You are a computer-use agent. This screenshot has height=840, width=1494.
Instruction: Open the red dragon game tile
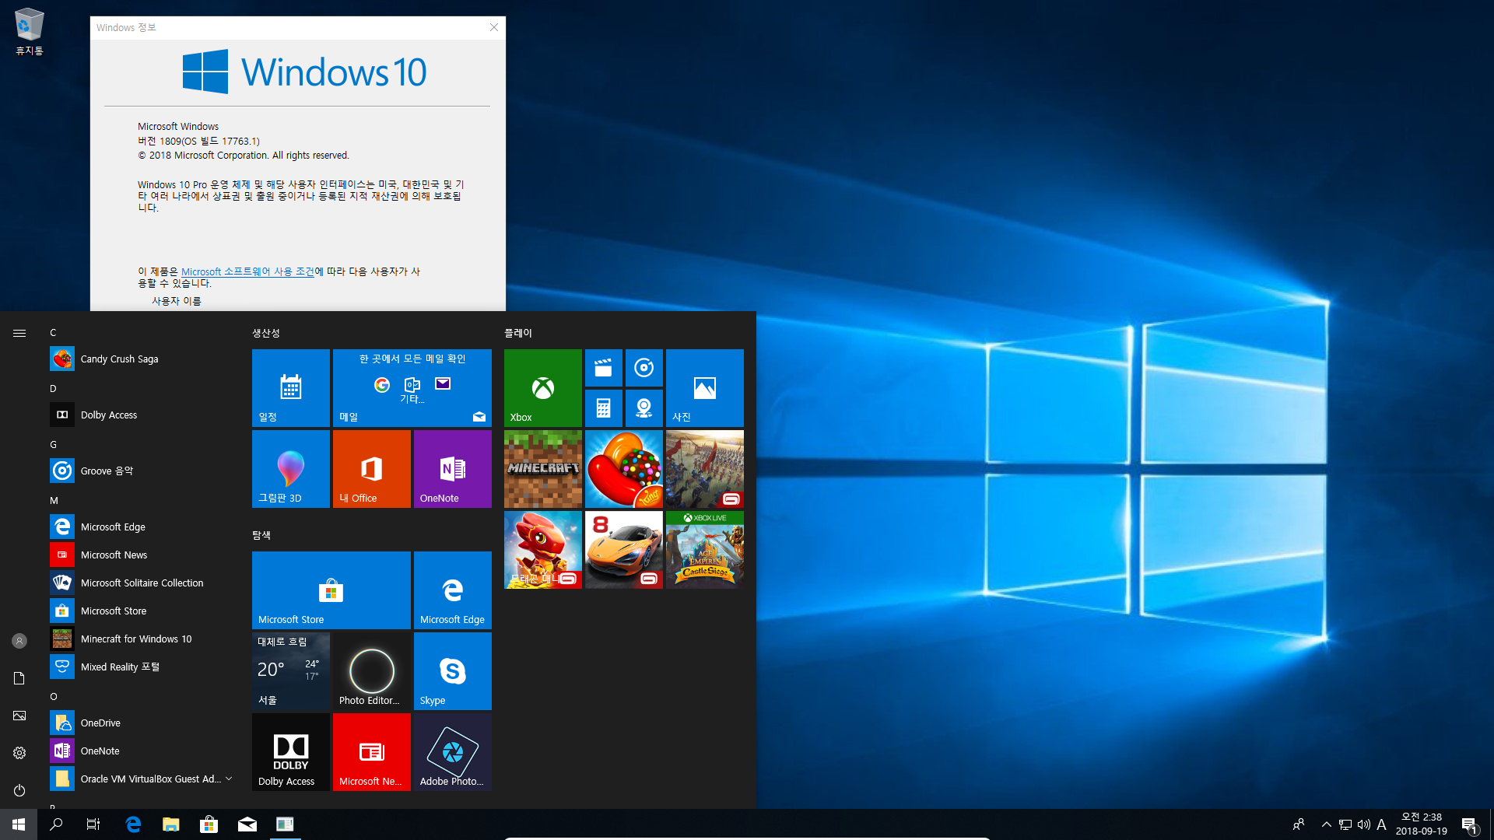point(543,550)
